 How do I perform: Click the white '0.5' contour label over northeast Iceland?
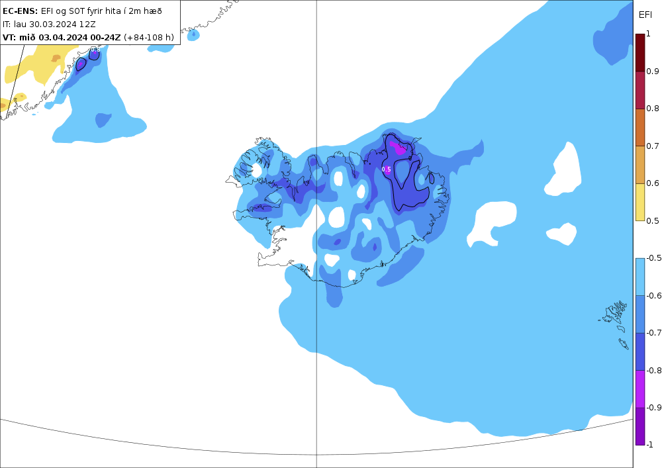387,169
